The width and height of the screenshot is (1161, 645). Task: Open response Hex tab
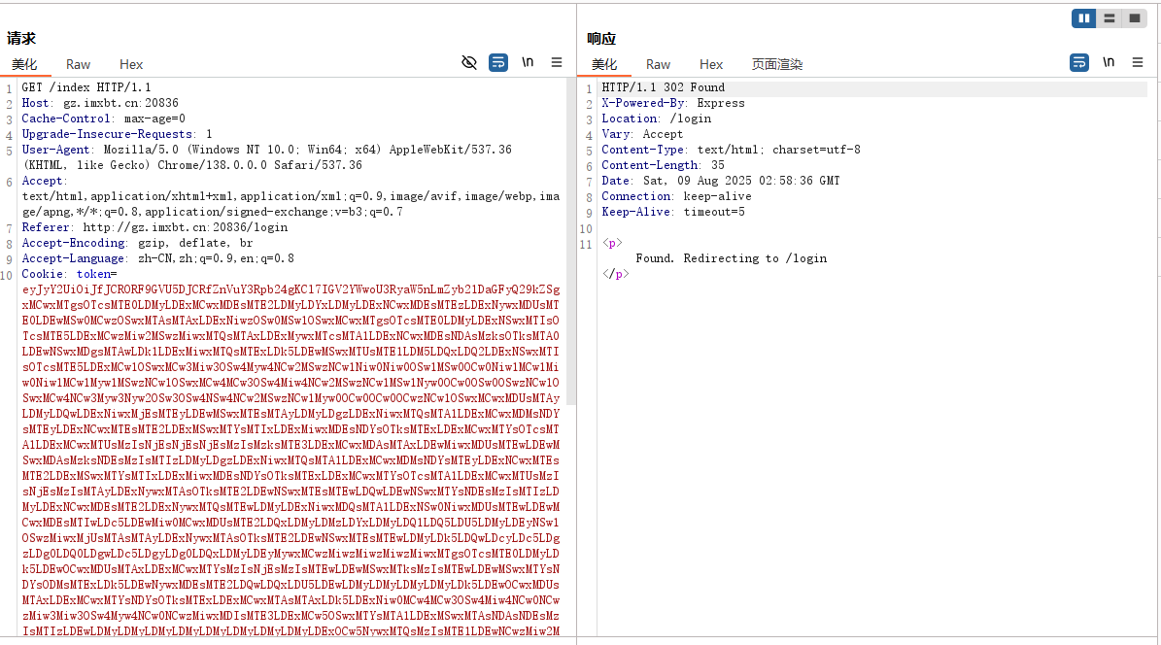coord(711,64)
